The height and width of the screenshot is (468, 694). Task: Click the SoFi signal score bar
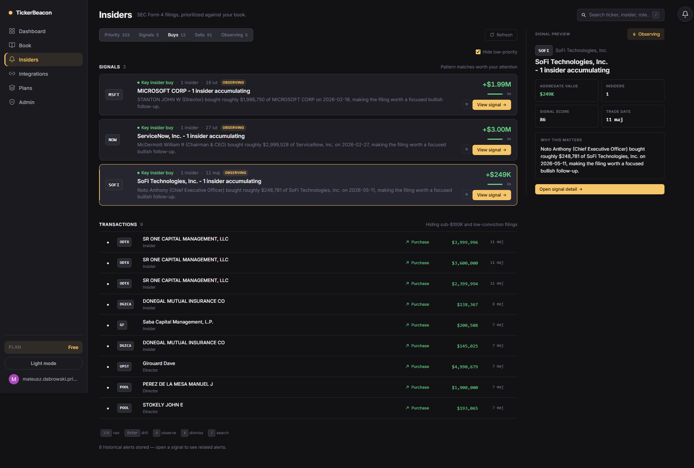(495, 184)
